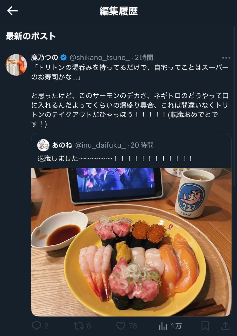View post analytics bar chart icon
Screen dimensions: 237x336
(x=163, y=326)
